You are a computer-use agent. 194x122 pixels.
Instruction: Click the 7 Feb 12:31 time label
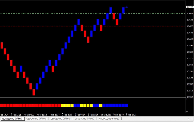pyautogui.click(x=16, y=115)
